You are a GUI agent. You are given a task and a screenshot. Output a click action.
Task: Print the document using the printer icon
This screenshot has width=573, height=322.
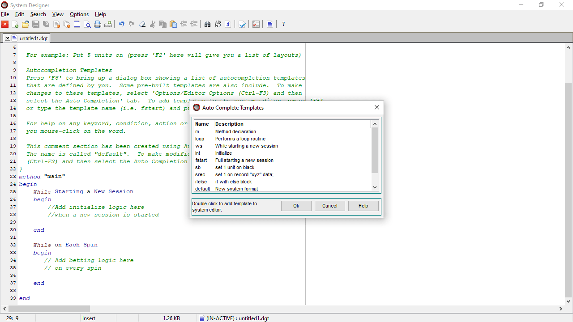[x=98, y=24]
